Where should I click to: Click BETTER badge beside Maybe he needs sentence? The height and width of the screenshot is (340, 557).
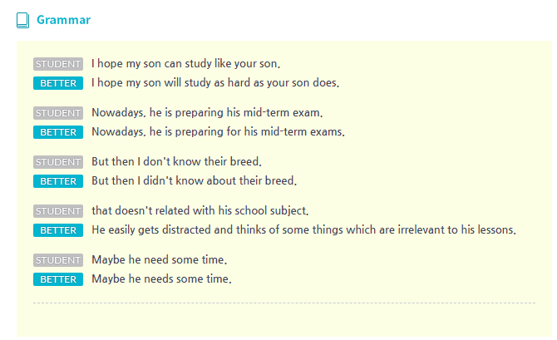pos(58,279)
